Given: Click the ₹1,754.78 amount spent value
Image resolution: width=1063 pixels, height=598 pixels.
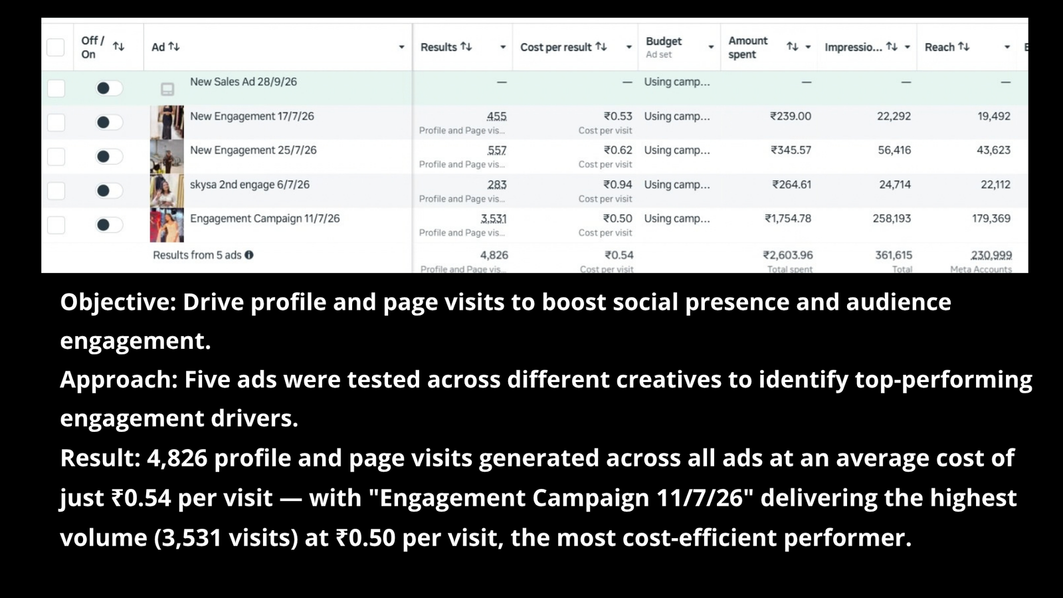Looking at the screenshot, I should click(x=788, y=219).
